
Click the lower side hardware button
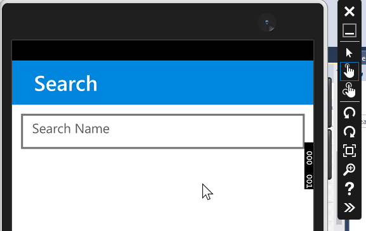pos(330,154)
